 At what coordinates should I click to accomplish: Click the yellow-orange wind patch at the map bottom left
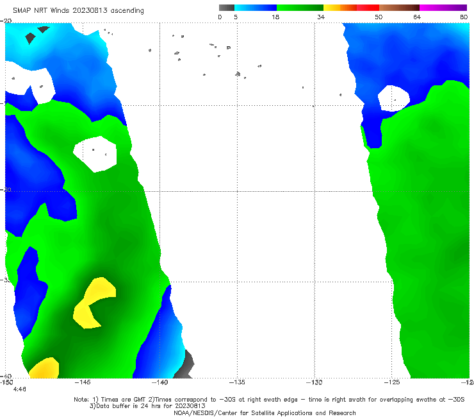click(x=44, y=368)
